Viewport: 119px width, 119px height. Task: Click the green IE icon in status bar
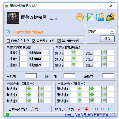tap(8, 115)
